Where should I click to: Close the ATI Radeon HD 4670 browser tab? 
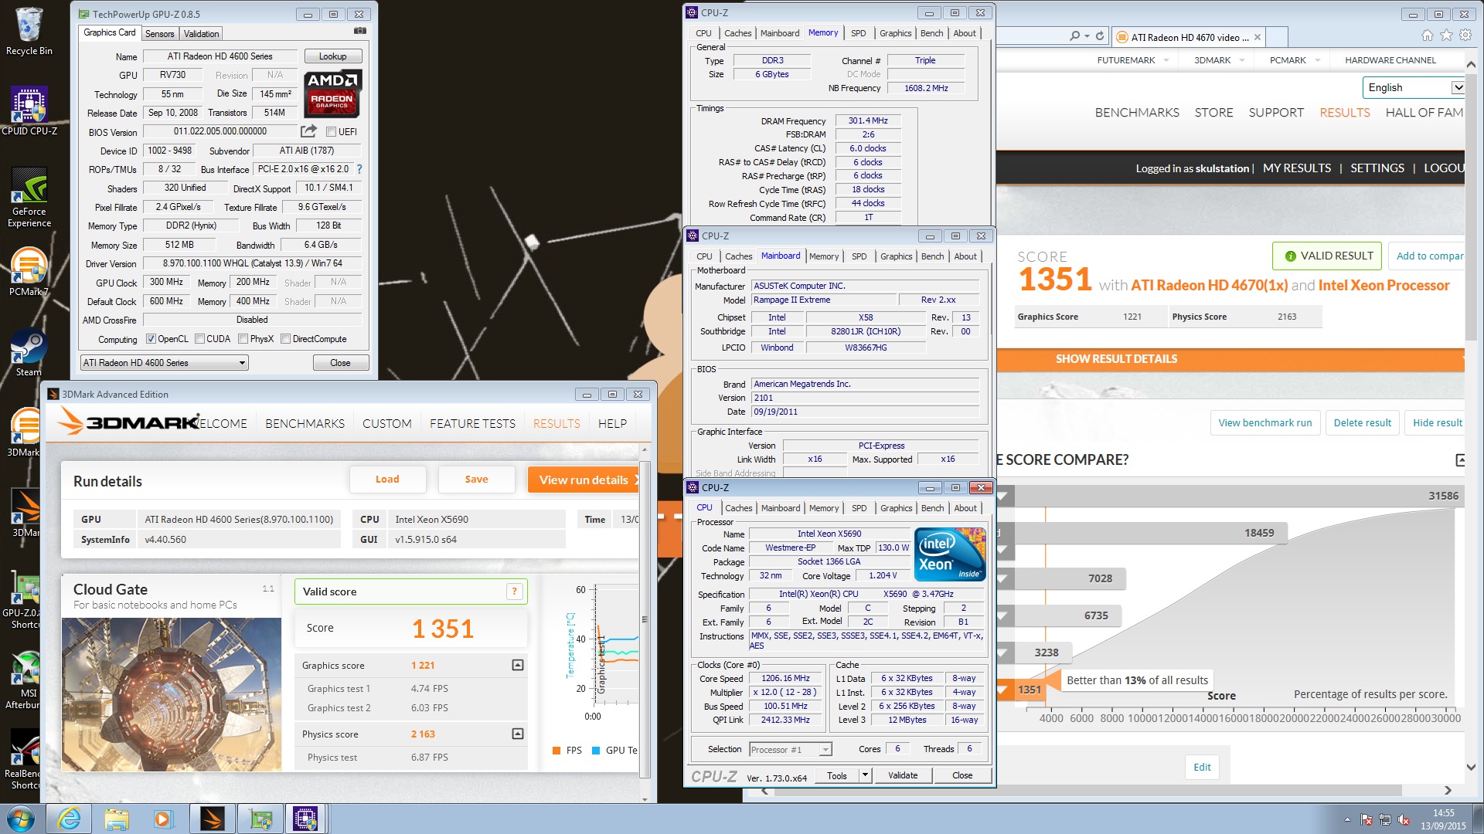click(x=1258, y=37)
